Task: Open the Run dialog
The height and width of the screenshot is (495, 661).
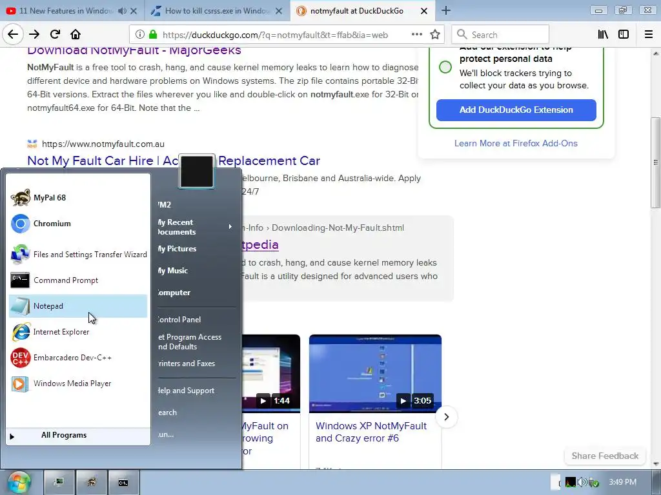Action: 196,434
